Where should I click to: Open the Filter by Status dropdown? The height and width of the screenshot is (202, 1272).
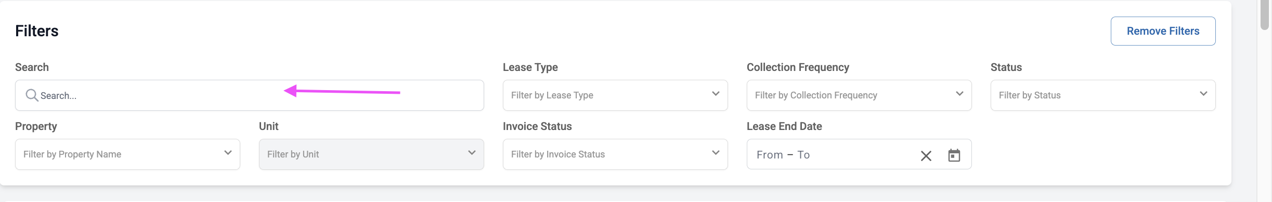point(1103,95)
